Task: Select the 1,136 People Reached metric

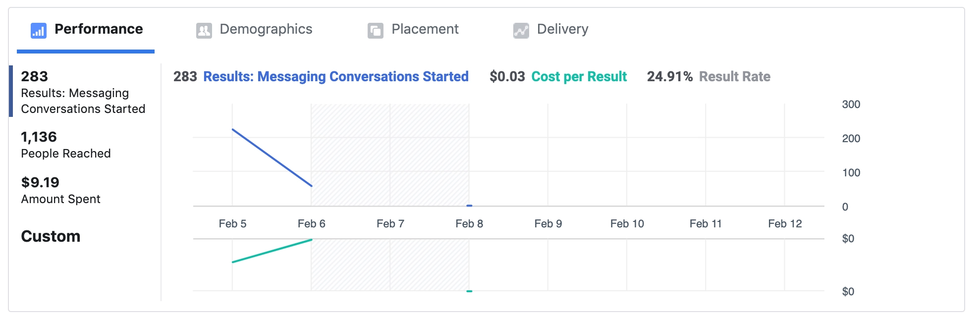Action: (65, 145)
